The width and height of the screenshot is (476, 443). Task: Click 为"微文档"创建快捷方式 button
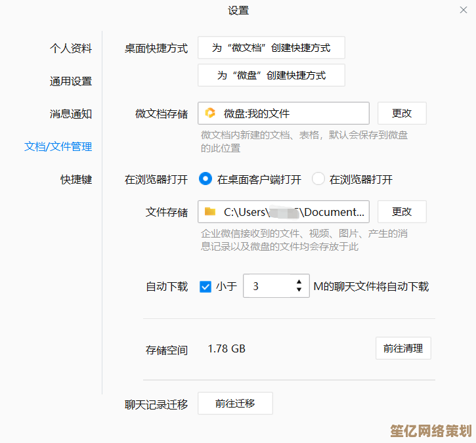point(271,48)
